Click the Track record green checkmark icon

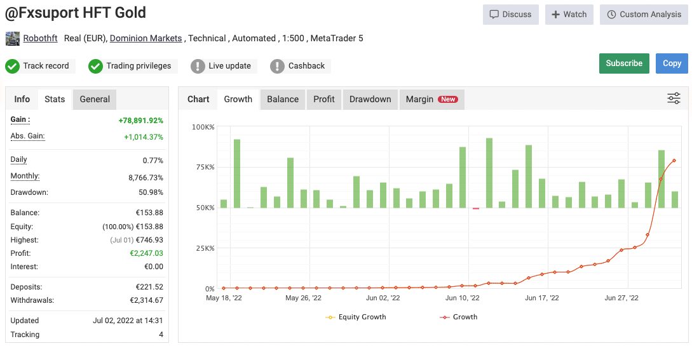13,66
